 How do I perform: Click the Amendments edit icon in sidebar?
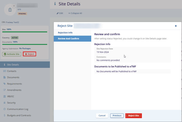click(x=5, y=90)
